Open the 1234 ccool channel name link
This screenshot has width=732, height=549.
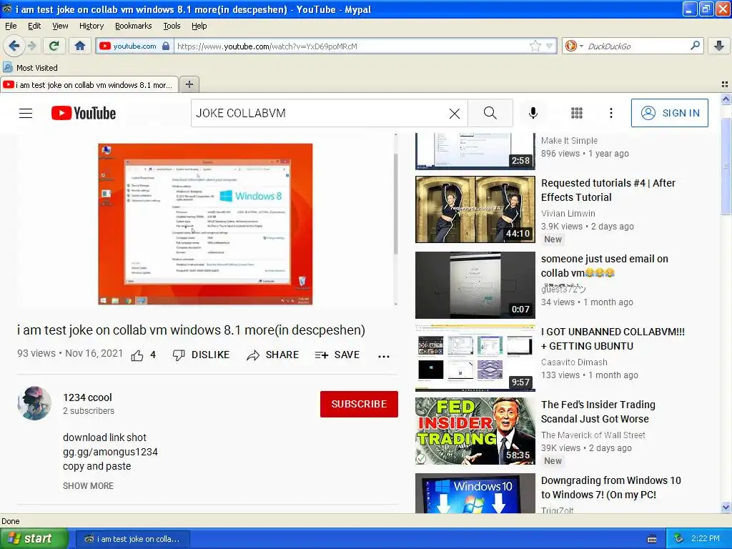87,397
